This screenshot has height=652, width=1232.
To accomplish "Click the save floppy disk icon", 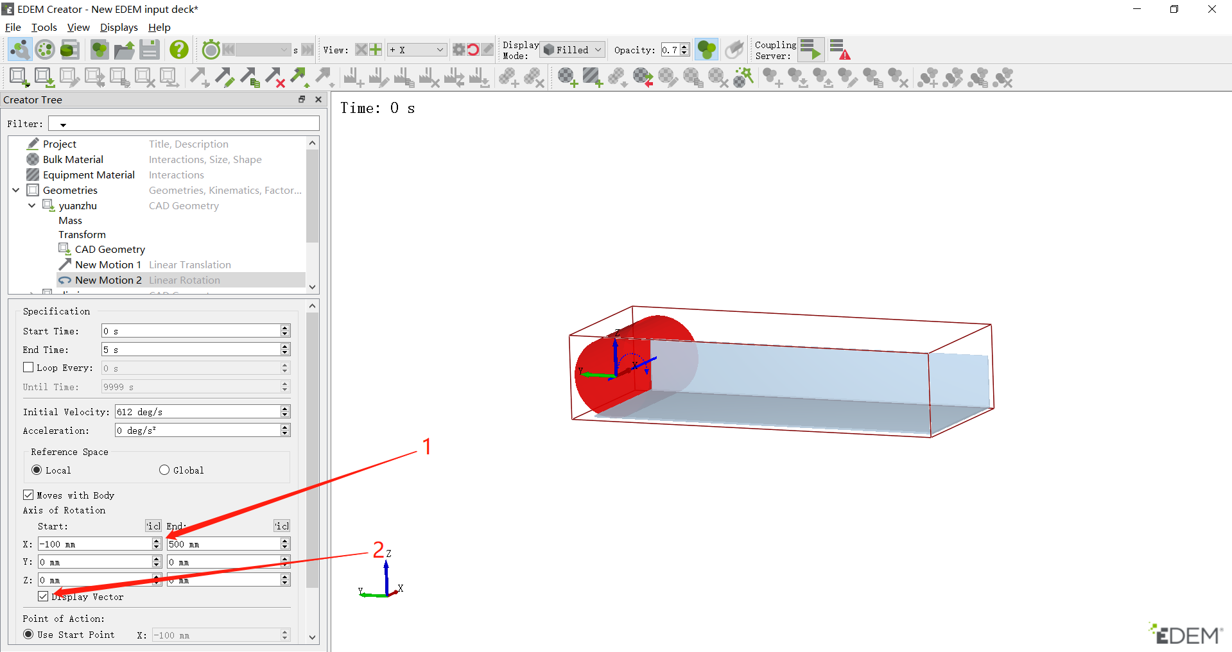I will coord(150,49).
